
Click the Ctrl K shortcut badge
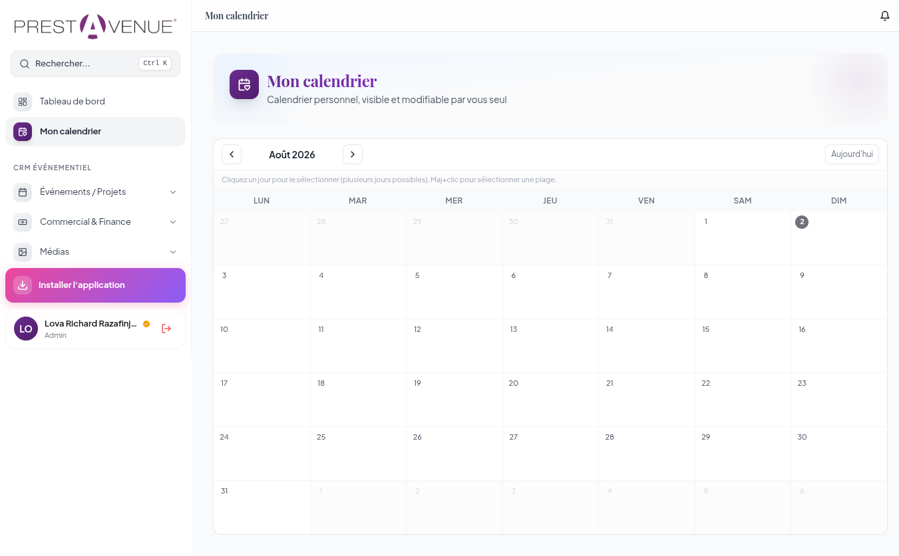point(155,64)
